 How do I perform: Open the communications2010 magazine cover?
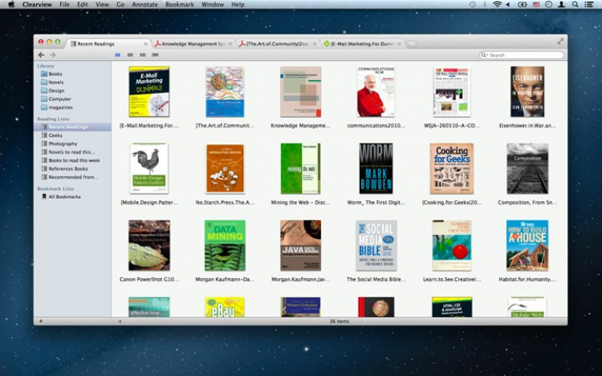(x=376, y=92)
